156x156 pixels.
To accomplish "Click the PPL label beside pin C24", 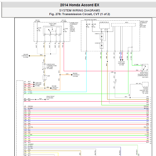I will click(x=29, y=136).
